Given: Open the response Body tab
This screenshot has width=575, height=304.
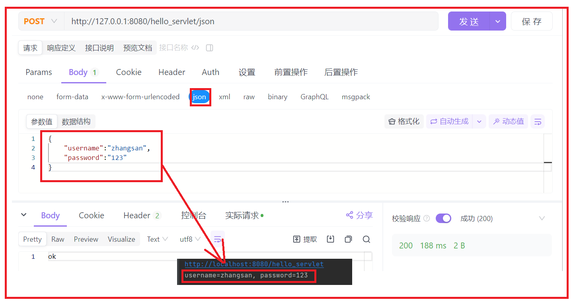Looking at the screenshot, I should tap(50, 215).
